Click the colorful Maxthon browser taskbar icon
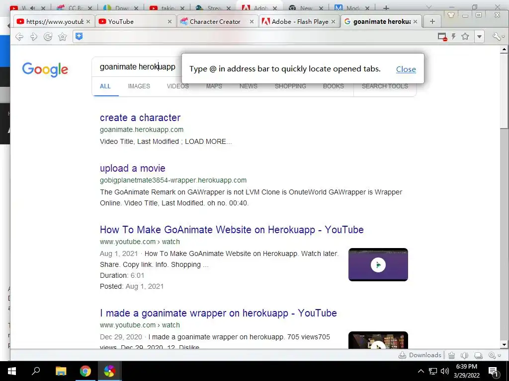Viewport: 509px width, 381px height. (109, 371)
